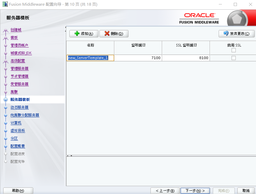Click the red X Delete (删除) icon
Image resolution: width=256 pixels, height=194 pixels.
pyautogui.click(x=107, y=34)
